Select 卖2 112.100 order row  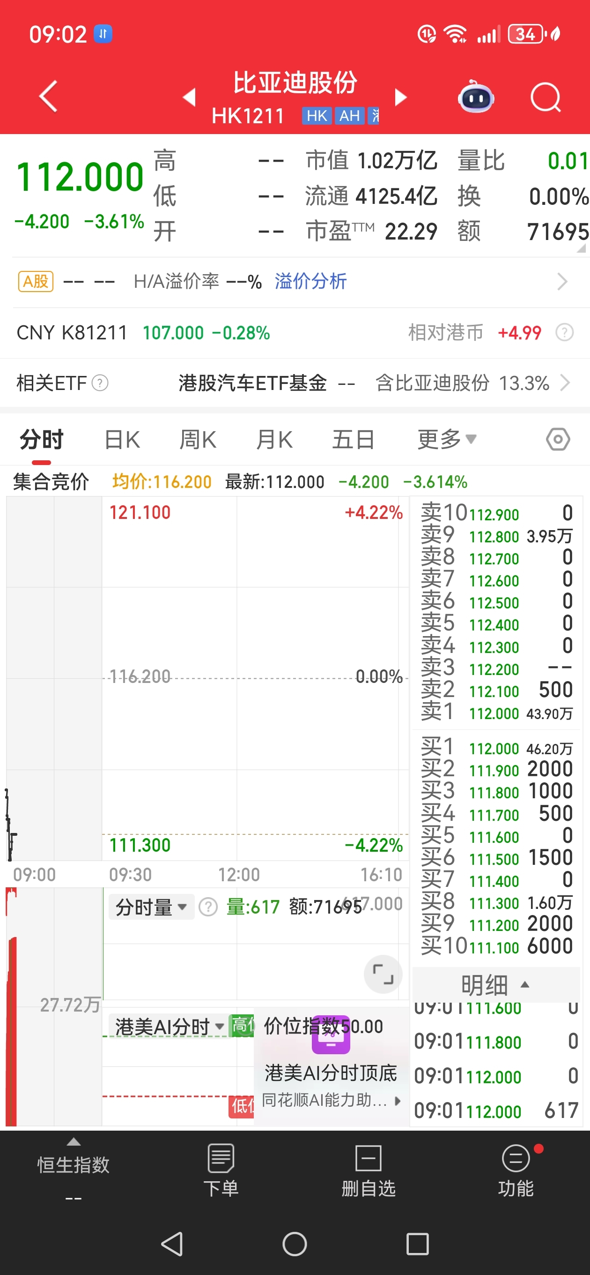click(496, 690)
